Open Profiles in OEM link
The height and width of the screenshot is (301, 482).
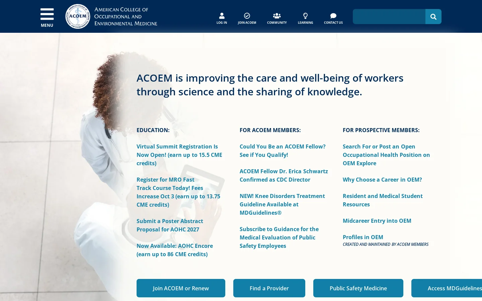363,237
